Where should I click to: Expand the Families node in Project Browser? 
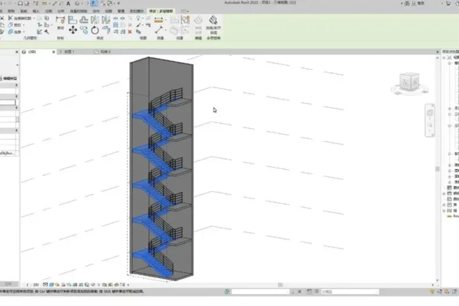(444, 205)
